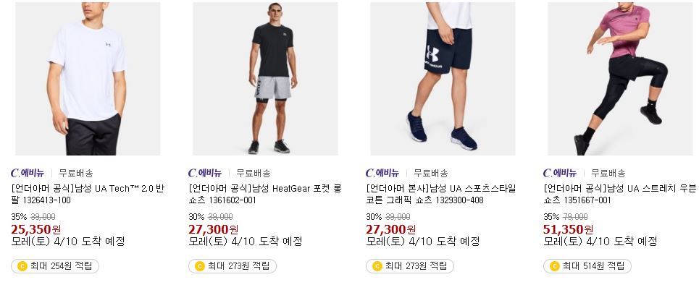699x298 pixels.
Task: Open UA Tech 2.0 반팔 1326413-100 title link
Action: [x=88, y=195]
